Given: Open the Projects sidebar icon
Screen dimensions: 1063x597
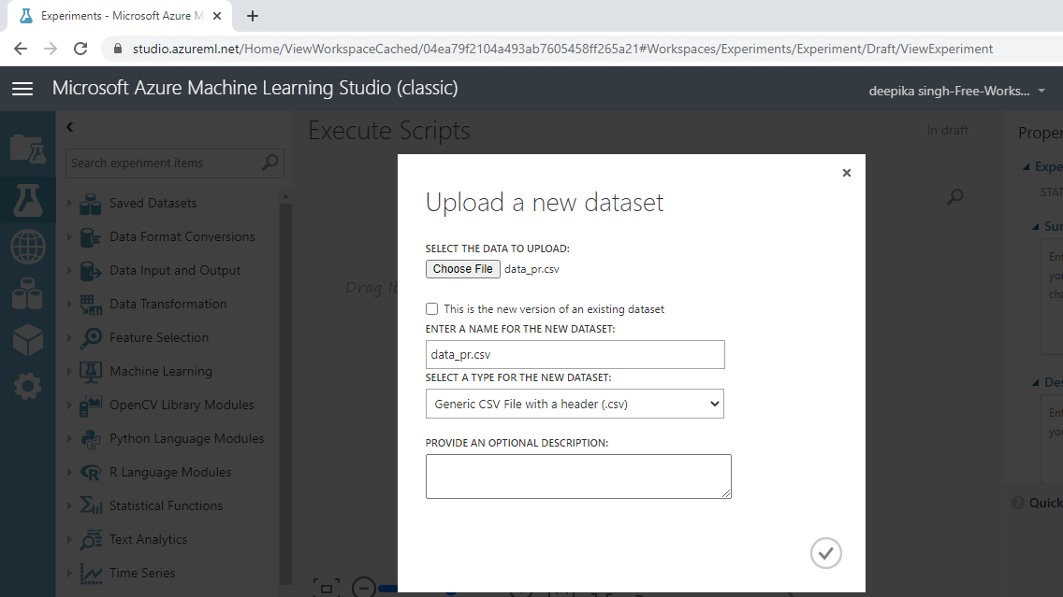Looking at the screenshot, I should click(x=28, y=149).
